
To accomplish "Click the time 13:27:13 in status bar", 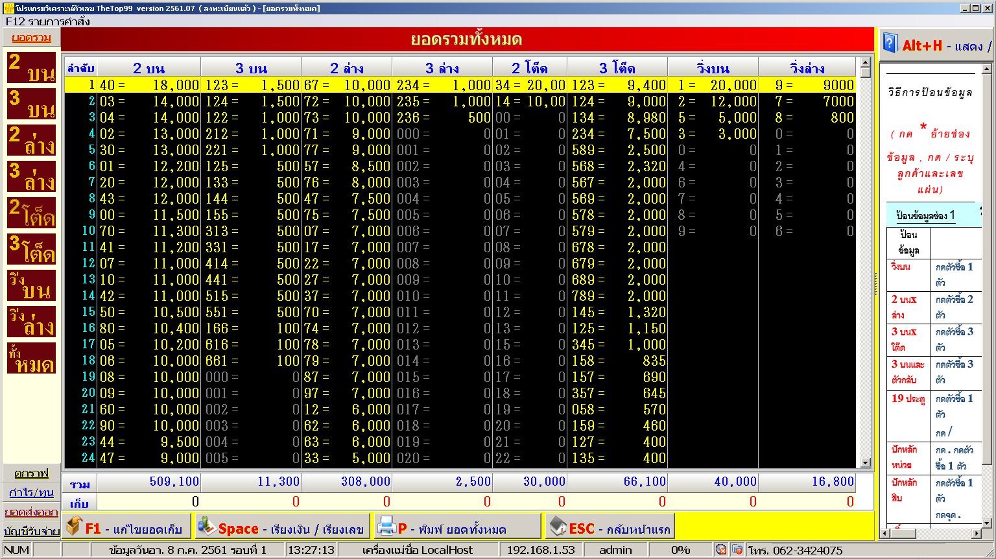I will 311,550.
